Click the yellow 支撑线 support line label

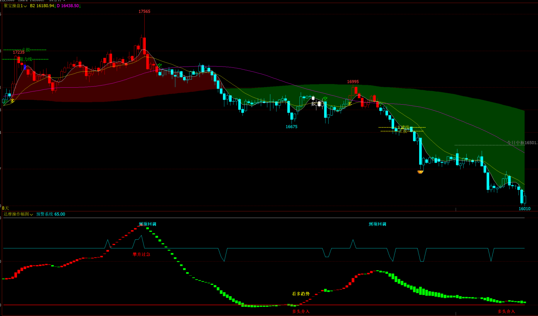(x=403, y=127)
